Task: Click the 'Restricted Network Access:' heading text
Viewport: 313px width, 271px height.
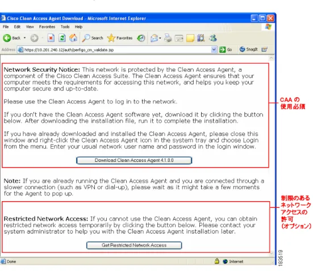Action: (x=46, y=219)
